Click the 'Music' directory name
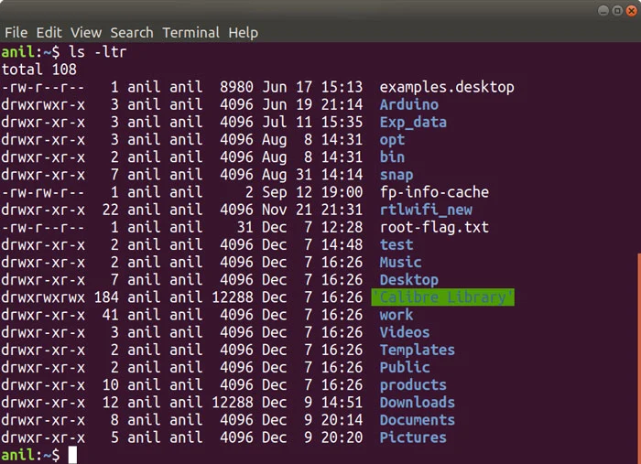 [400, 263]
